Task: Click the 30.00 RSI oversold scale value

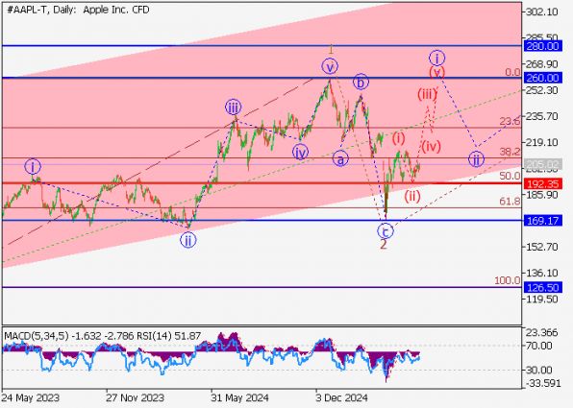Action: (539, 371)
